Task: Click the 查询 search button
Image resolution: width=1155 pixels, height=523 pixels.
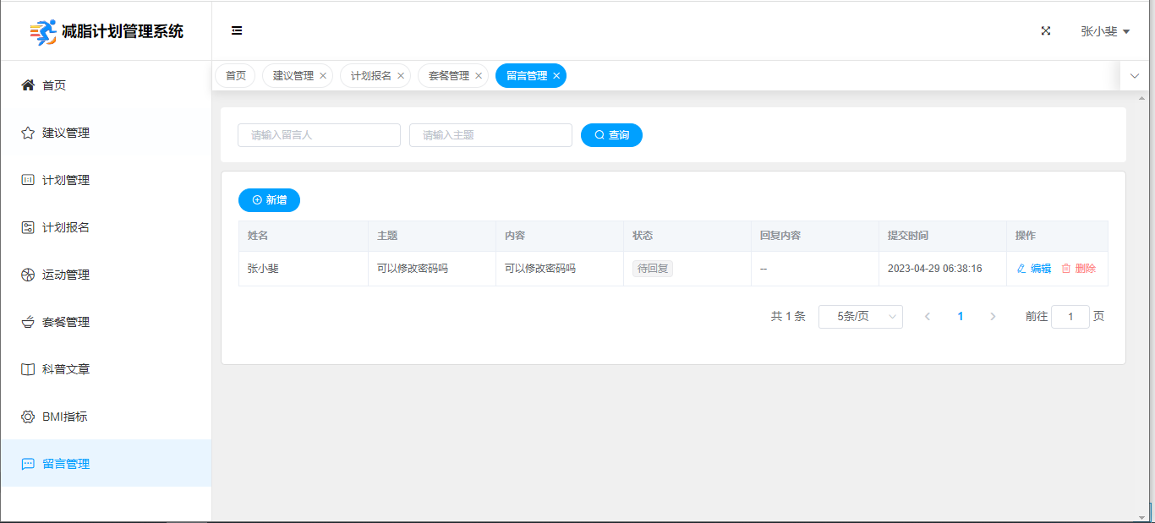Action: tap(611, 135)
